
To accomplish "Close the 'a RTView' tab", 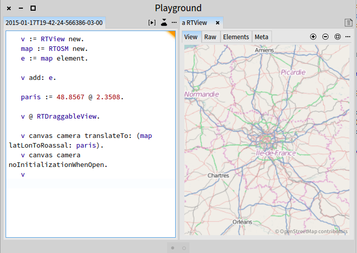I will [x=217, y=23].
